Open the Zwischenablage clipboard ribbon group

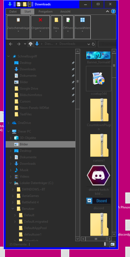pos(18,27)
